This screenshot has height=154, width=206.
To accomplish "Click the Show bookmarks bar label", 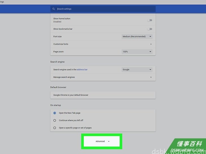I will [63, 29].
